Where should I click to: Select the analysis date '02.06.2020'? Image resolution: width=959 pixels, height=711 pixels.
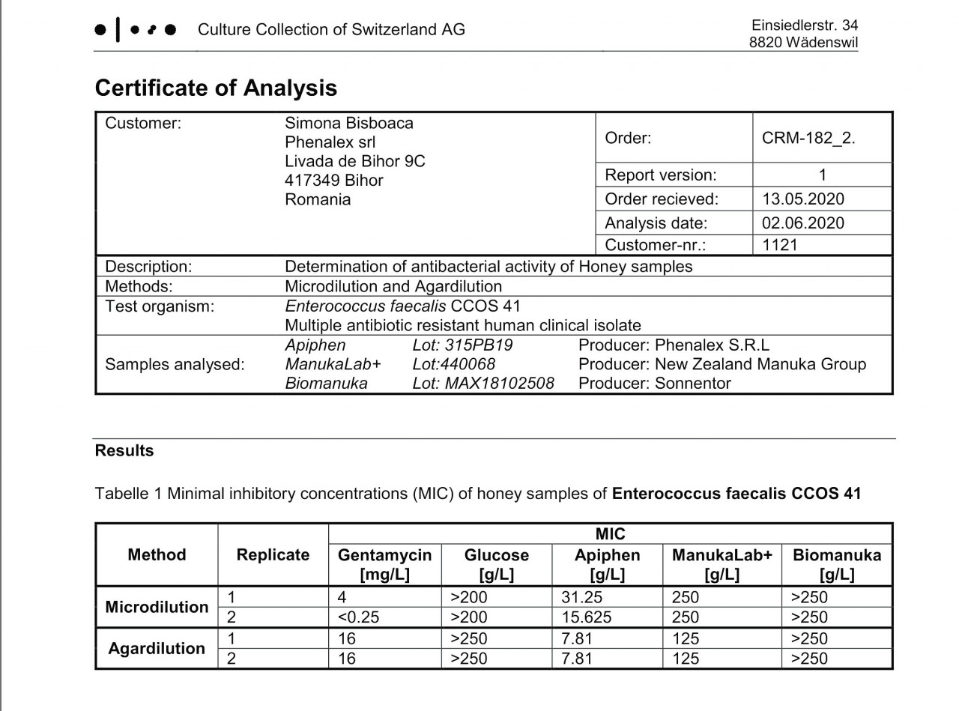[803, 223]
